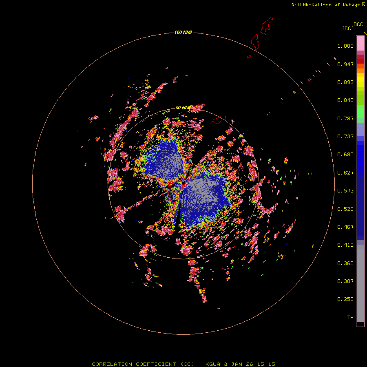Viewport: 367px width, 367px height.
Task: Click the 100 NMI range ring label
Action: coord(183,32)
